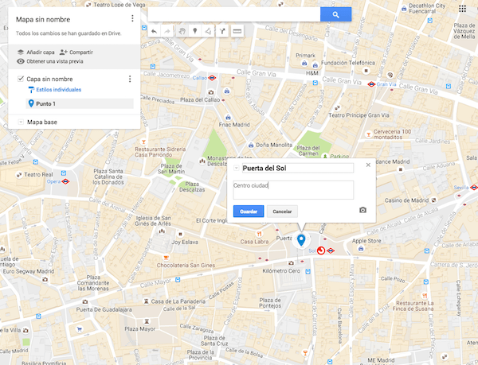The height and width of the screenshot is (365, 478).
Task: Click the Joy Eslava label
Action: point(185,242)
